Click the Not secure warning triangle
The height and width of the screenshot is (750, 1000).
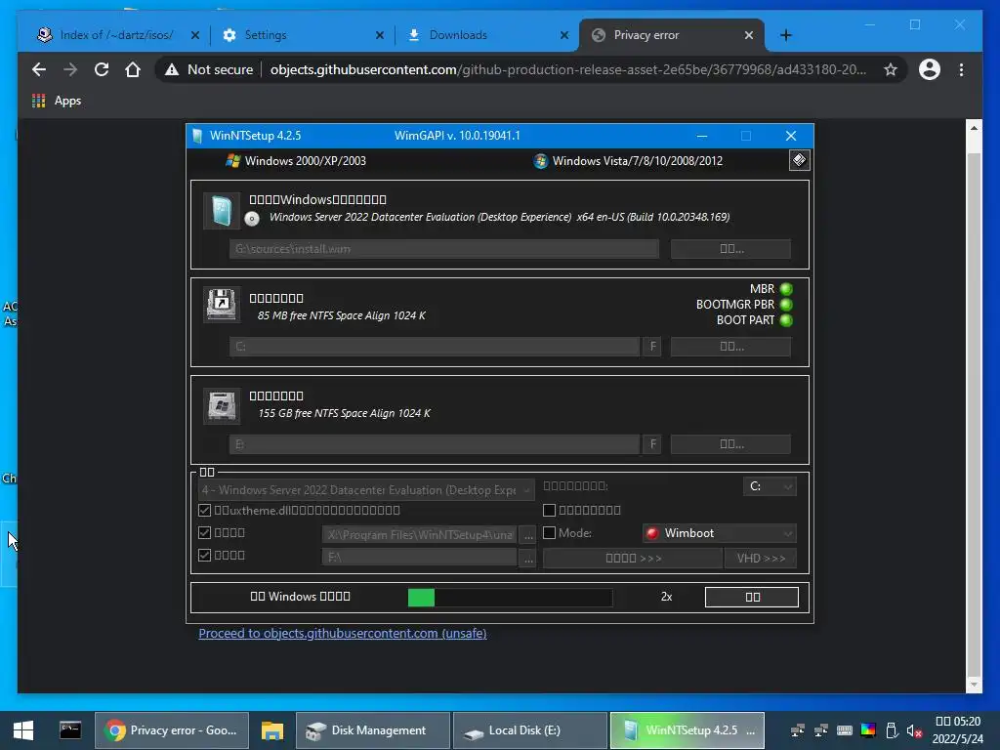click(x=172, y=69)
